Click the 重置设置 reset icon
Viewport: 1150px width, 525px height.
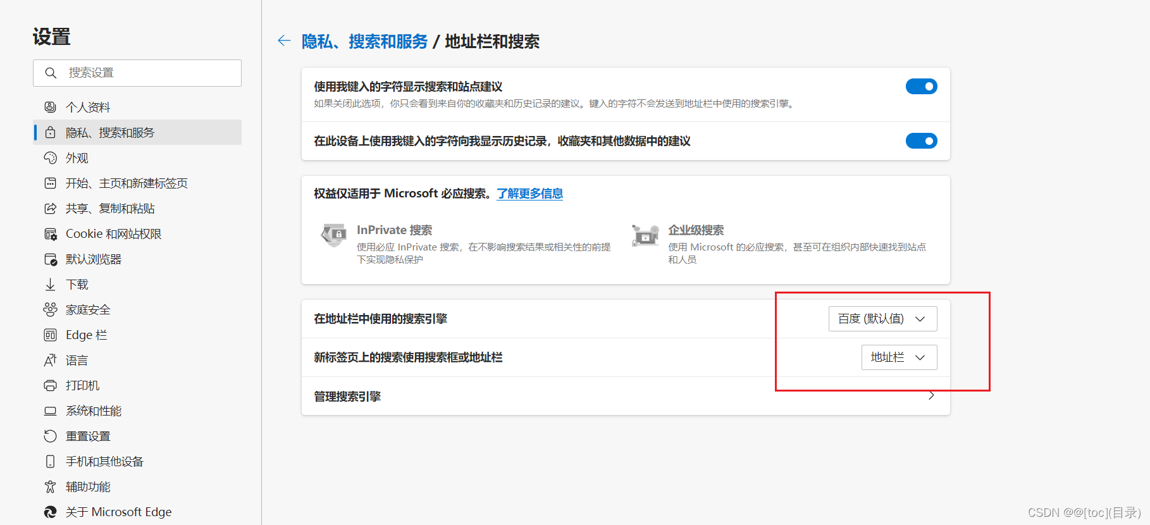pyautogui.click(x=50, y=436)
